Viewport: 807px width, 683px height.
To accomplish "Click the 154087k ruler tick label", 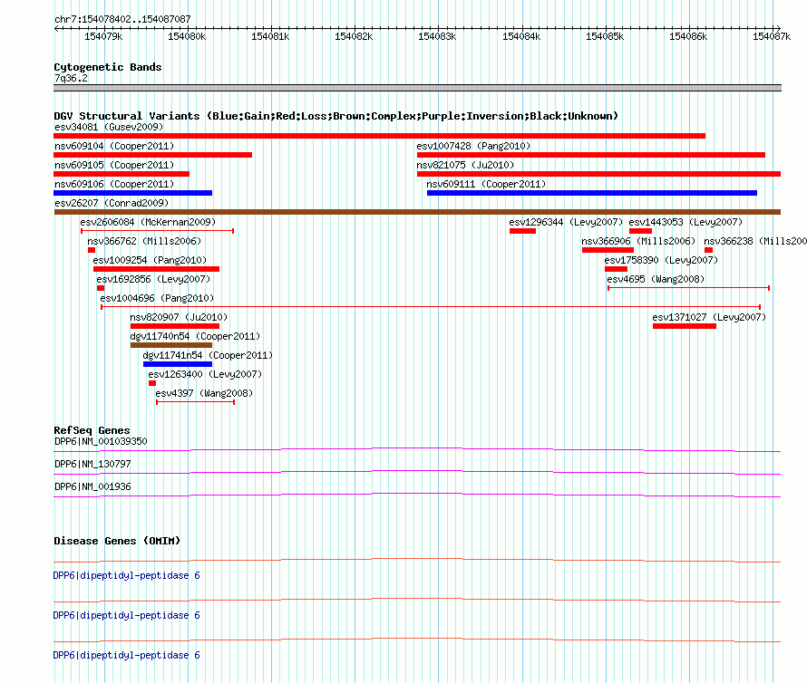I will pos(772,36).
